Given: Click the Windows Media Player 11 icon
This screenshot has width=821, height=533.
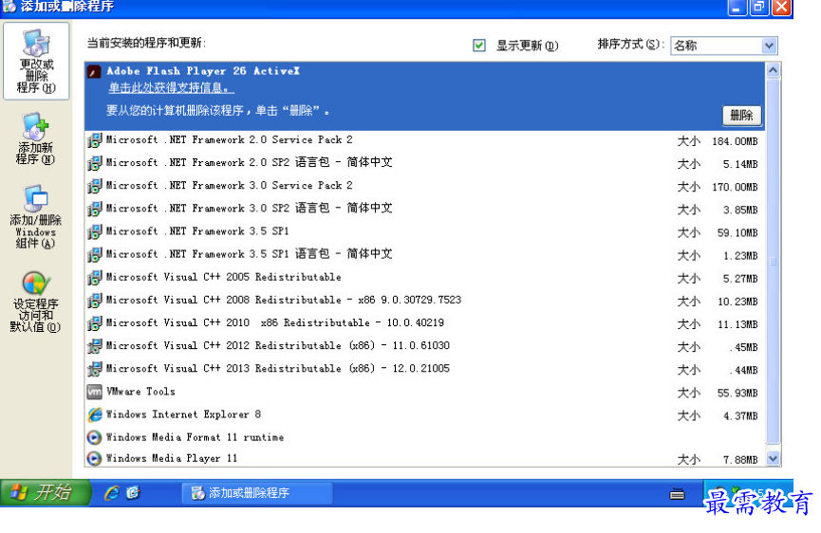Looking at the screenshot, I should (94, 458).
